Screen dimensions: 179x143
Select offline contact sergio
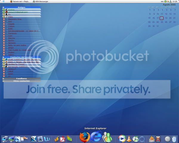coord(21,48)
